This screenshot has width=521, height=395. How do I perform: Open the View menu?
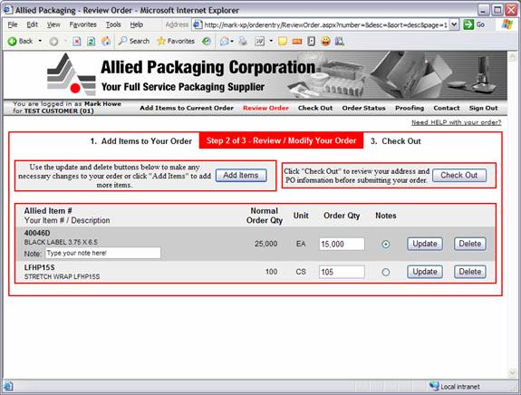(x=53, y=24)
